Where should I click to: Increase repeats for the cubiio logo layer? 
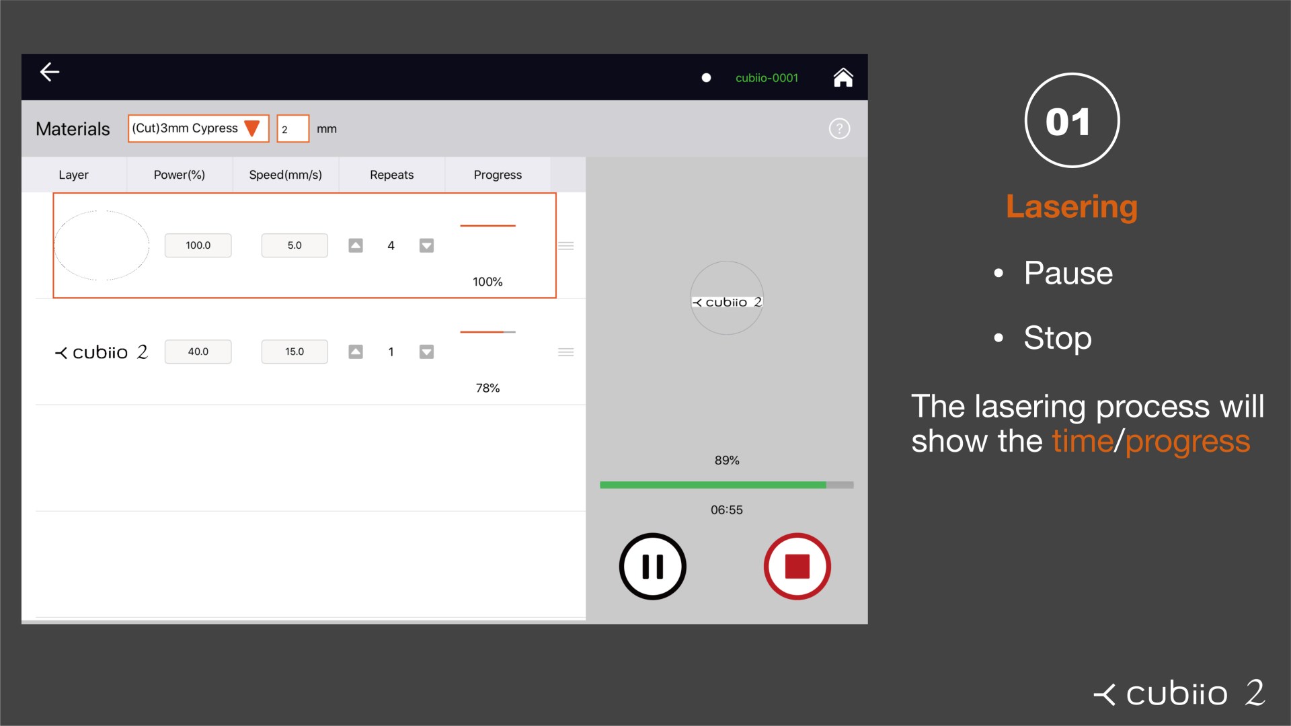(356, 352)
